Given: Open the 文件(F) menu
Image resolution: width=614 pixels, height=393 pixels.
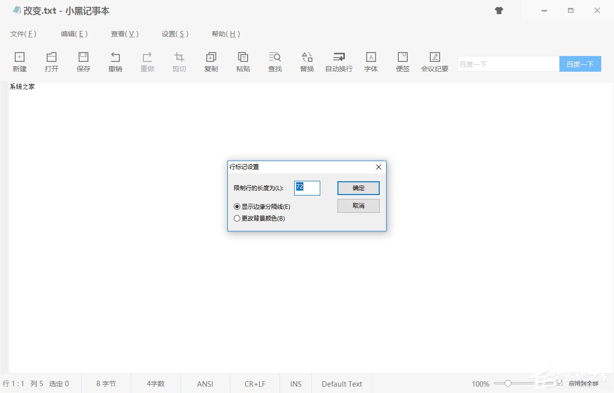Looking at the screenshot, I should 23,34.
